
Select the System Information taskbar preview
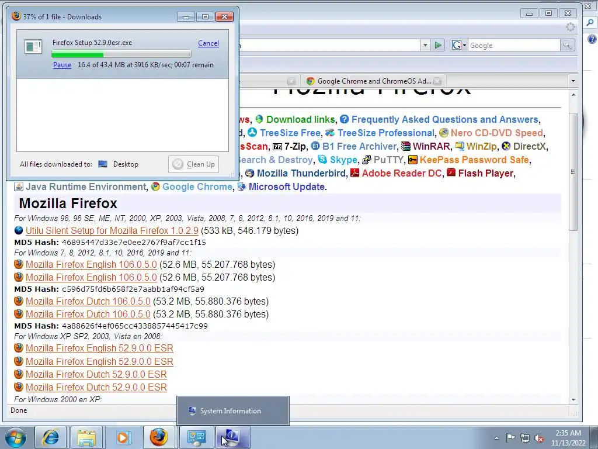click(x=232, y=411)
